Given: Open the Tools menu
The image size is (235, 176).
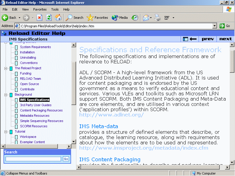Looking at the screenshot, I should pos(55,9).
